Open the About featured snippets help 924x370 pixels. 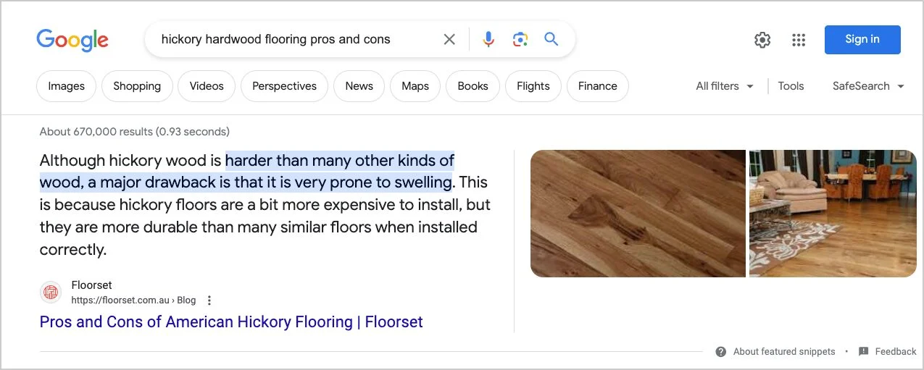tap(775, 351)
